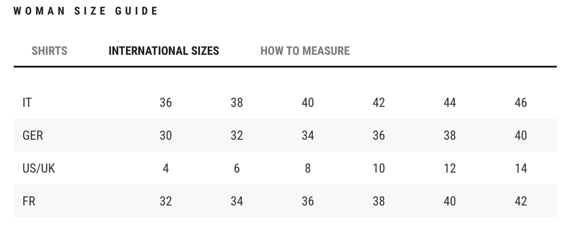The width and height of the screenshot is (566, 242).
Task: Select US/UK size 12 cell
Action: click(x=450, y=169)
